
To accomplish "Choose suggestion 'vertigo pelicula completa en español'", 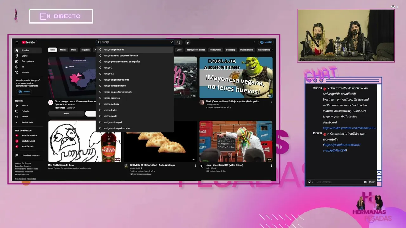I will tap(135, 62).
